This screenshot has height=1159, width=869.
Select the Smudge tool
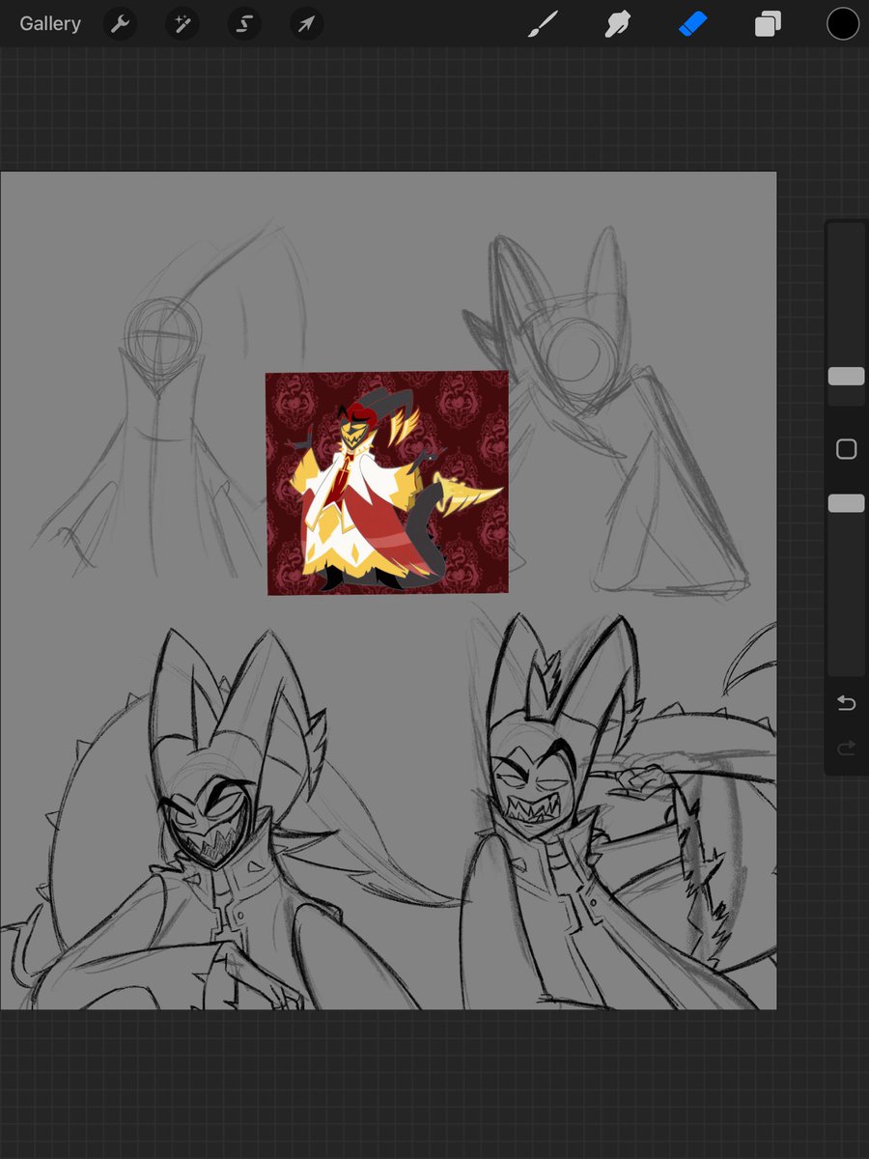[x=617, y=24]
